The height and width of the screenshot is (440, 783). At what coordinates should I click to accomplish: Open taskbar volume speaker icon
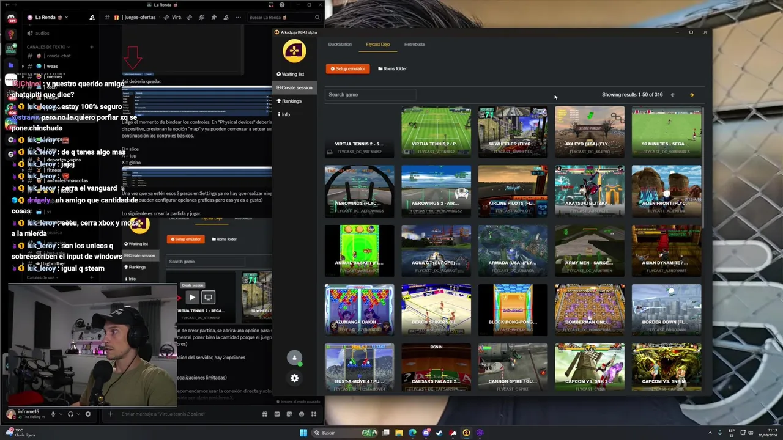click(x=751, y=433)
